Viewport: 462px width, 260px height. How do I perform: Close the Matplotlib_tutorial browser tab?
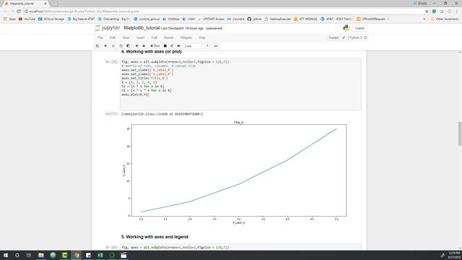(45, 4)
